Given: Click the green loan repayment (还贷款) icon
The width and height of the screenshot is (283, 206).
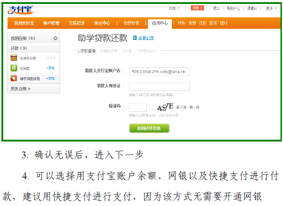Looking at the screenshot, I should [14, 68].
